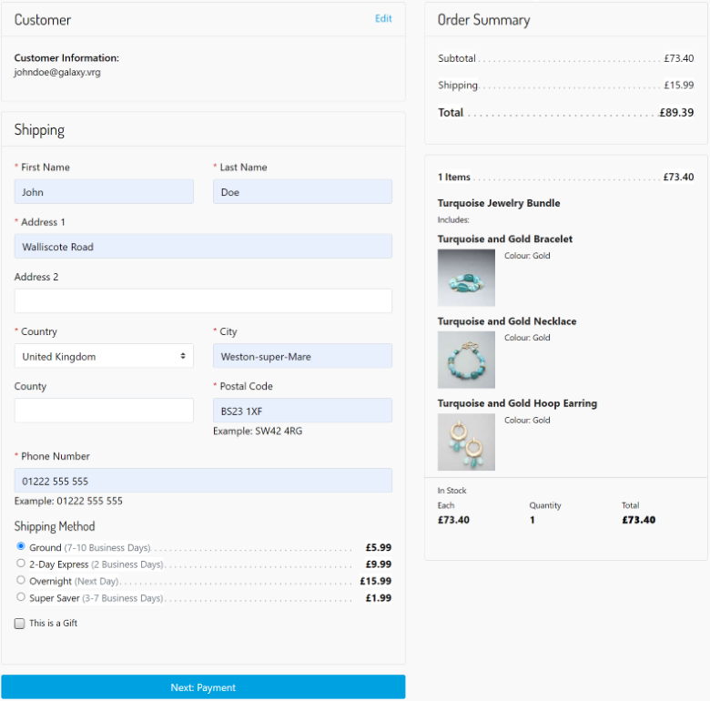This screenshot has width=710, height=701.
Task: Click the Edit link in Customer section
Action: 383,18
